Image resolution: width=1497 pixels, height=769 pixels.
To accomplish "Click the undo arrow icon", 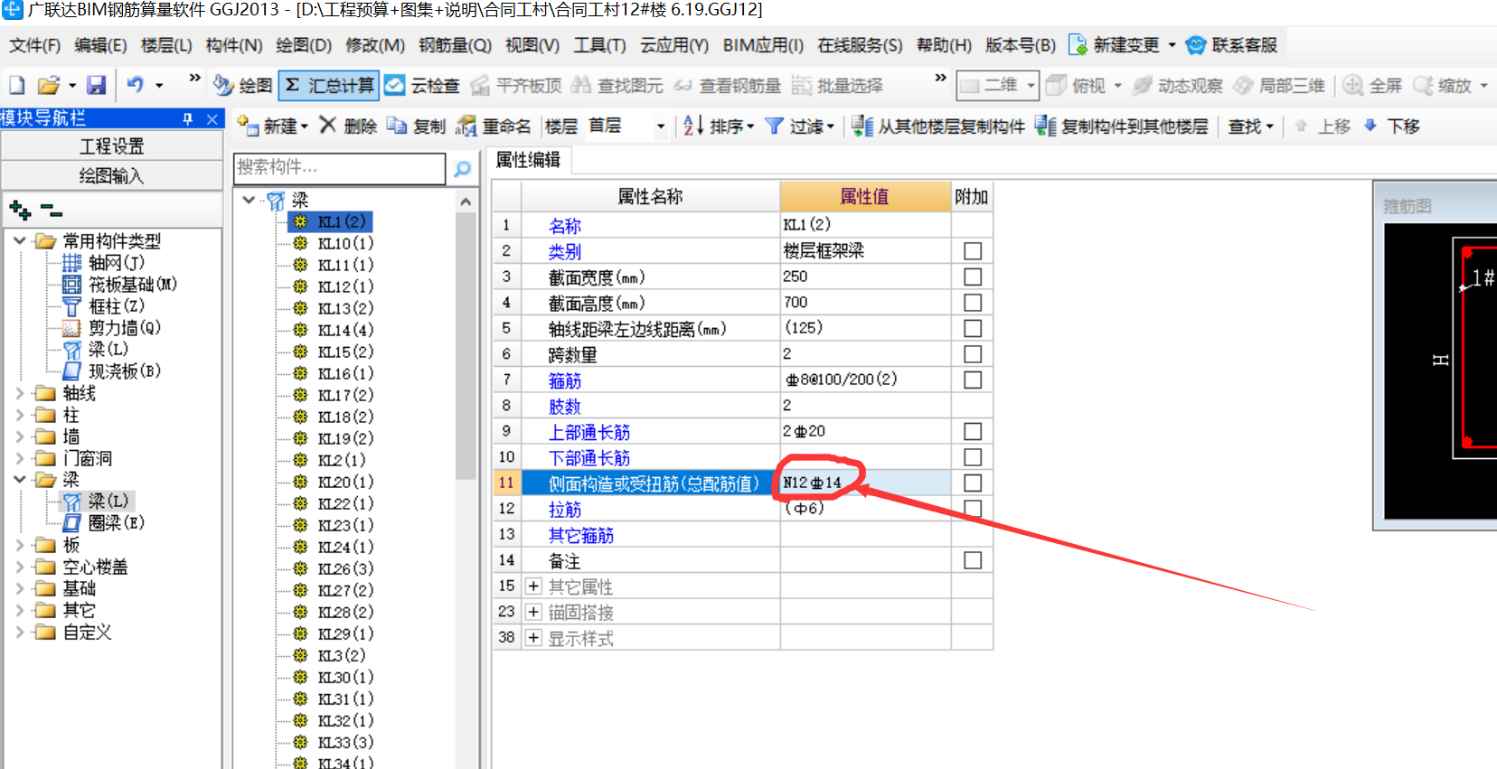I will pos(136,85).
